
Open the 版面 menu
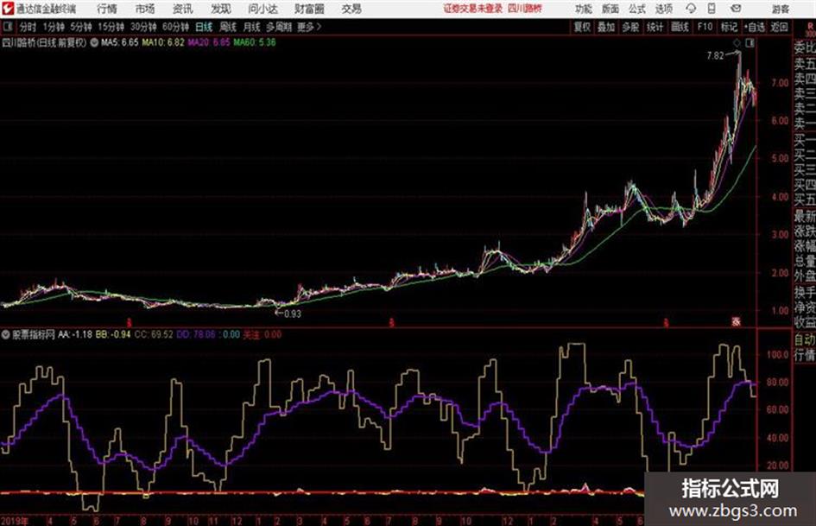610,9
